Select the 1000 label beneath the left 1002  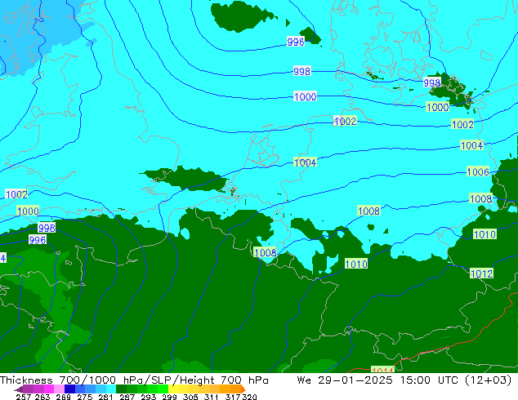pyautogui.click(x=28, y=211)
